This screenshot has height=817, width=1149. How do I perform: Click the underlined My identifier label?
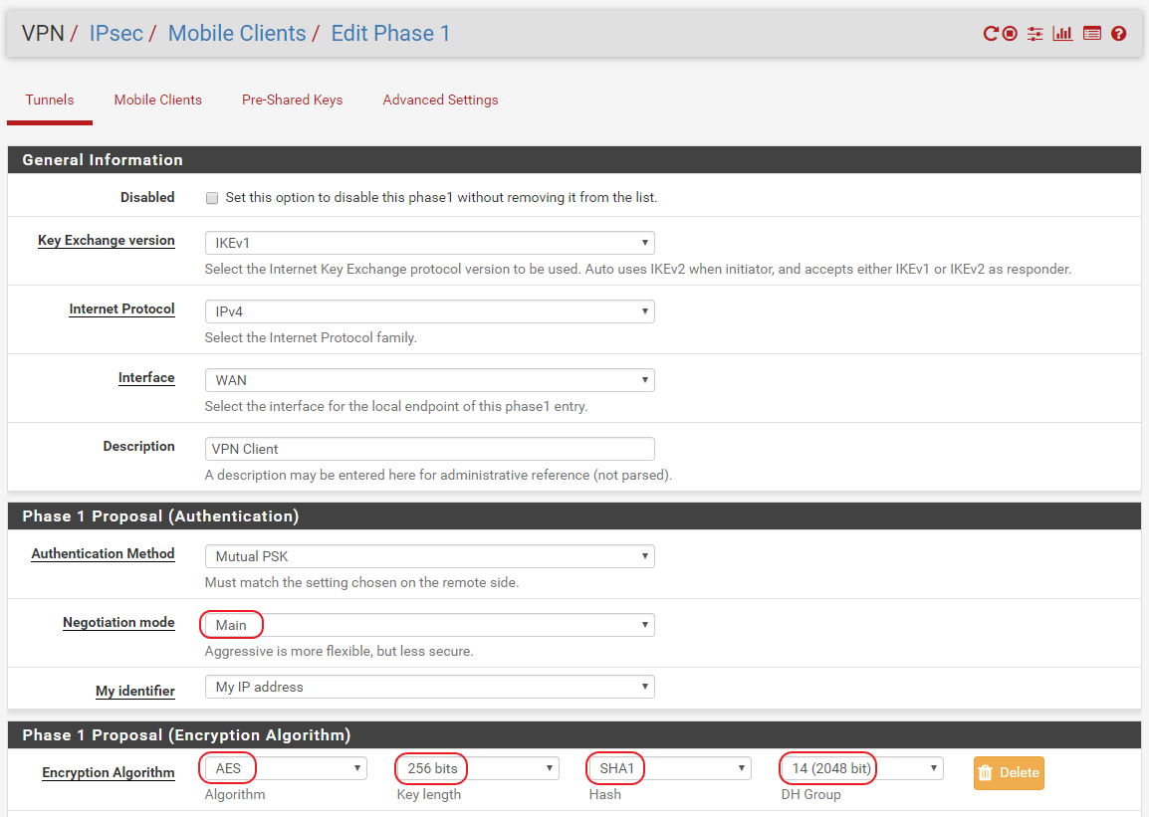tap(135, 691)
